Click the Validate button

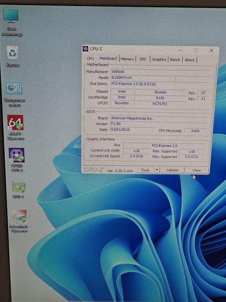point(172,170)
